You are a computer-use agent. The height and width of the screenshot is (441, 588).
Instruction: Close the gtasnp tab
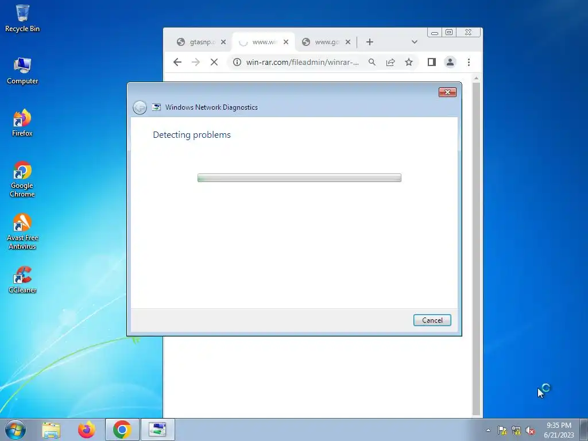tap(223, 42)
